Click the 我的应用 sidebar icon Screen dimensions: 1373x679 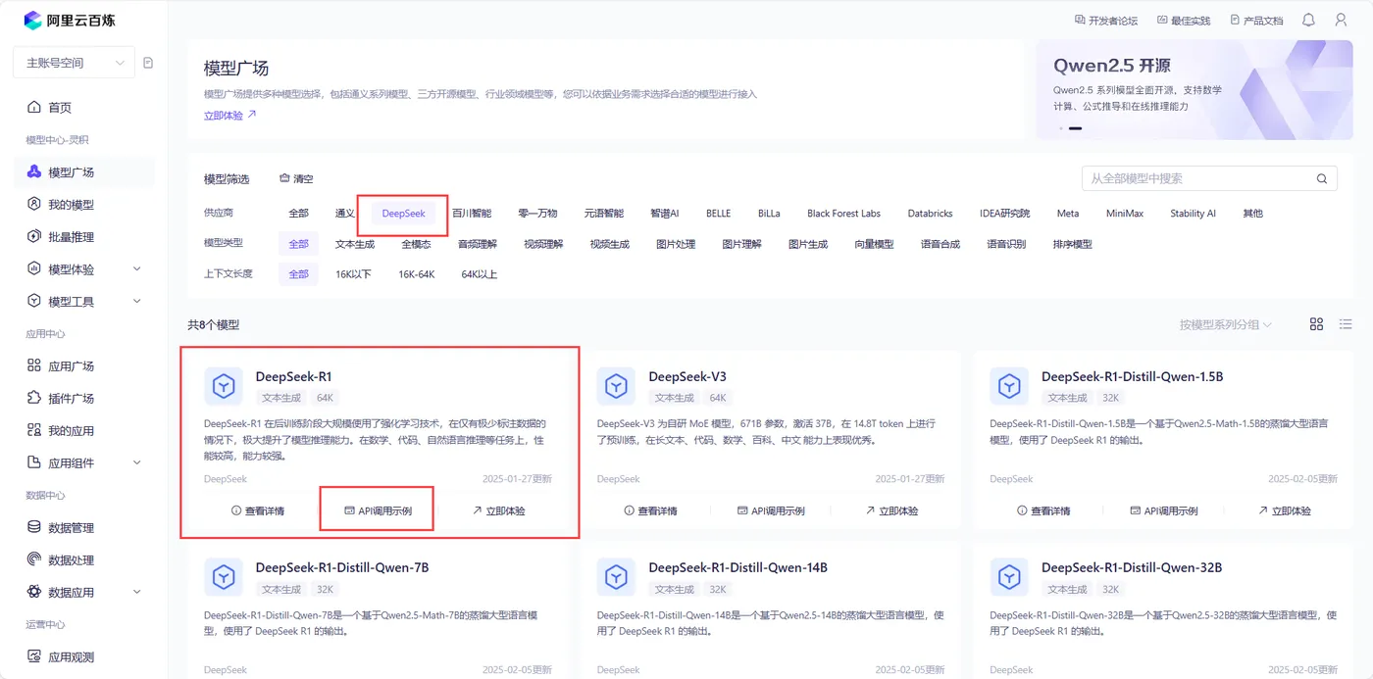pos(34,431)
